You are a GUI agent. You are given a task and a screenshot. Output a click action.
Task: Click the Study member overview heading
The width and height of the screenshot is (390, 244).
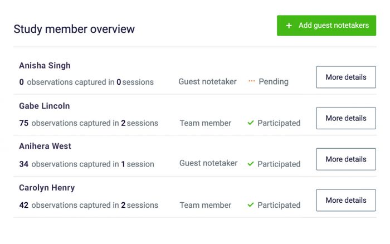coord(74,29)
